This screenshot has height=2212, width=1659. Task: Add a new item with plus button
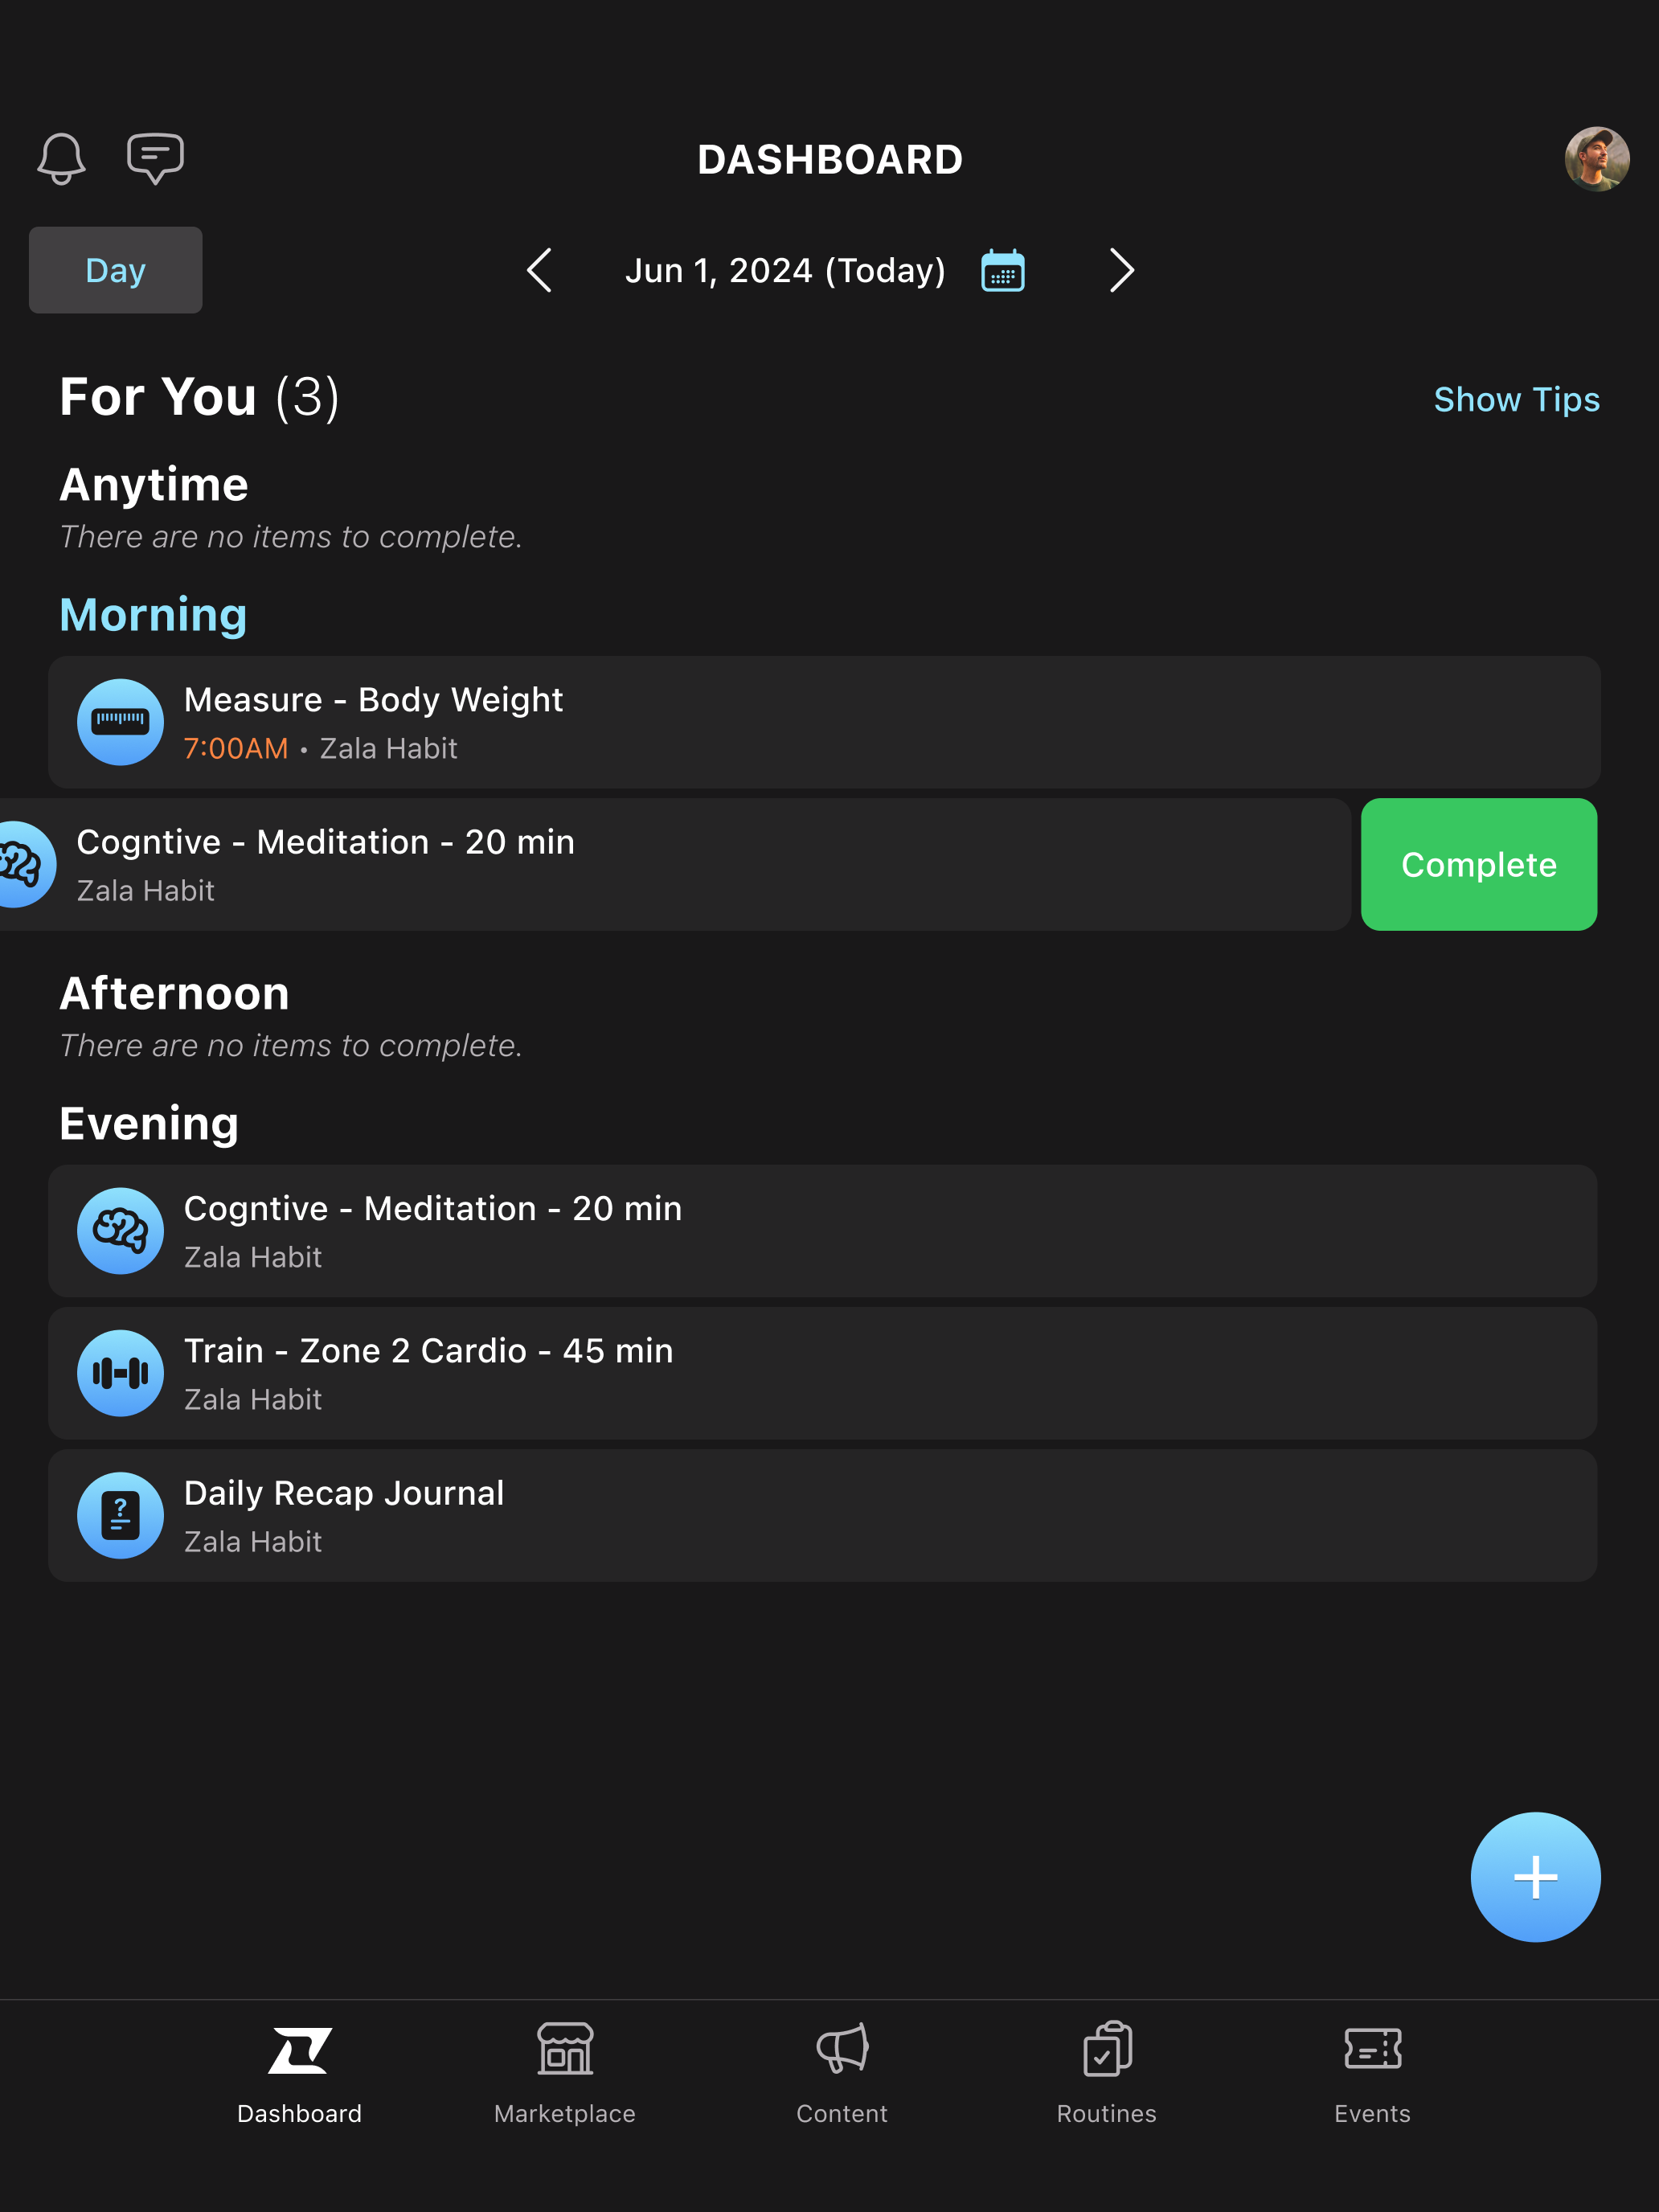click(1535, 1877)
